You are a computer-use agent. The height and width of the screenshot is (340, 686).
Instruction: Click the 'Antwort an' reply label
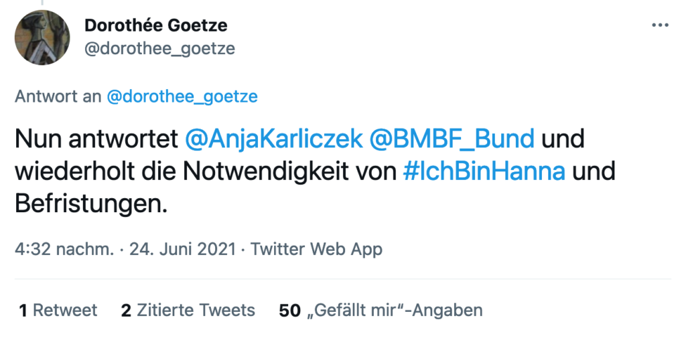(x=58, y=96)
